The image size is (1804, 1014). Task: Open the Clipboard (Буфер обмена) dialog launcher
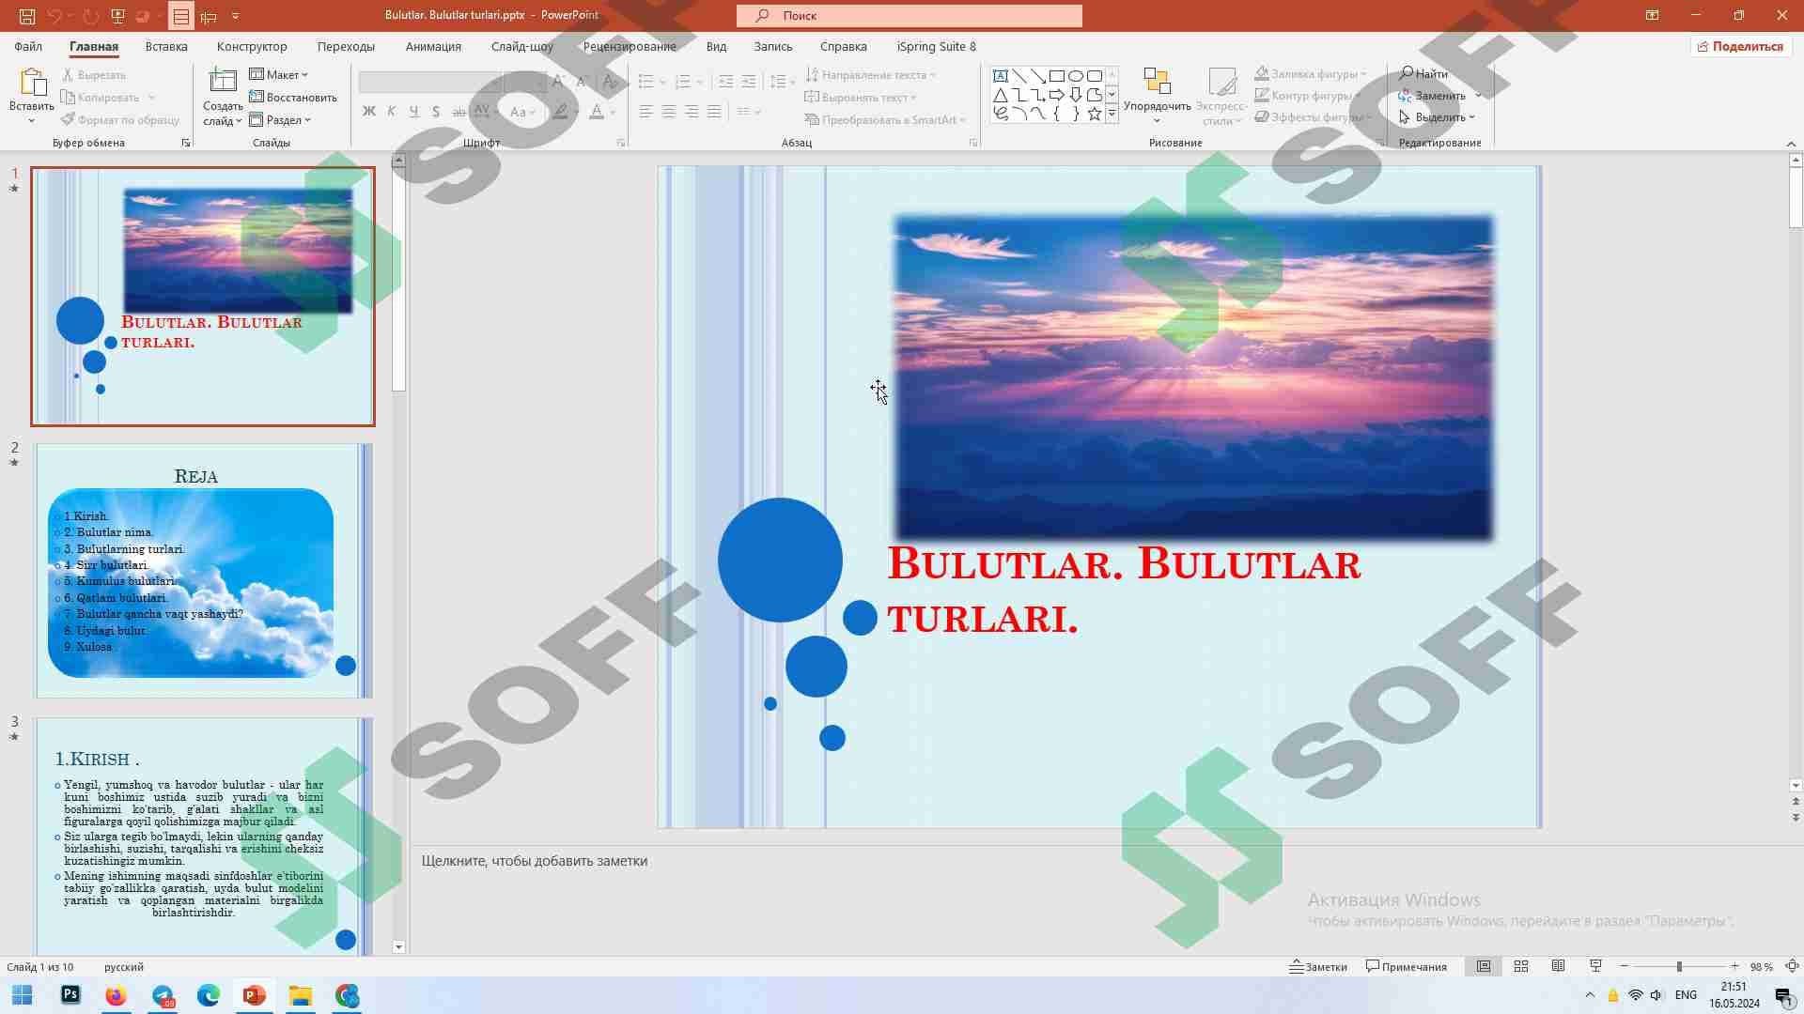[185, 143]
